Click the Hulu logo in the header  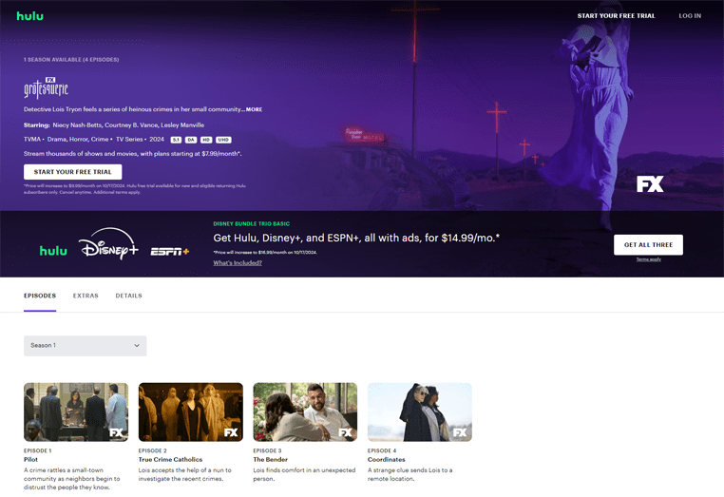30,16
